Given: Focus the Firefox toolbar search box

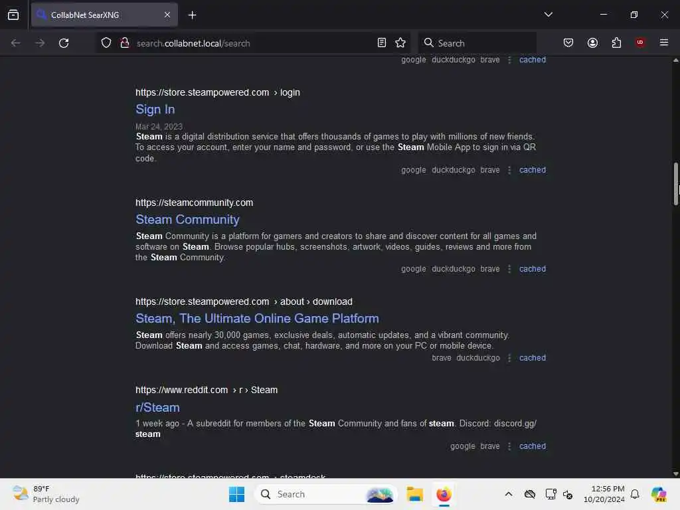Looking at the screenshot, I should click(477, 43).
